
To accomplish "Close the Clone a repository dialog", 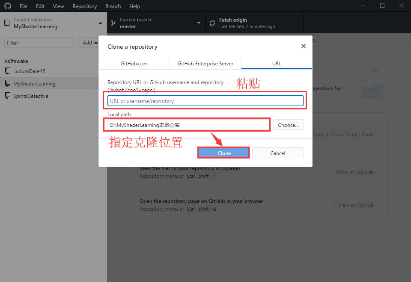I will point(303,46).
